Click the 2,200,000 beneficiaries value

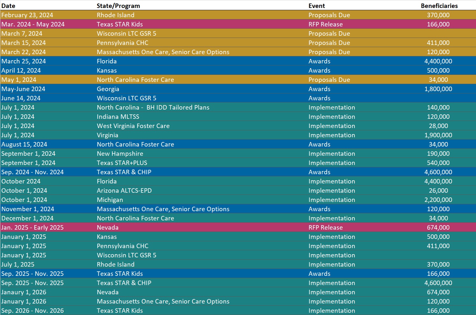click(x=438, y=200)
